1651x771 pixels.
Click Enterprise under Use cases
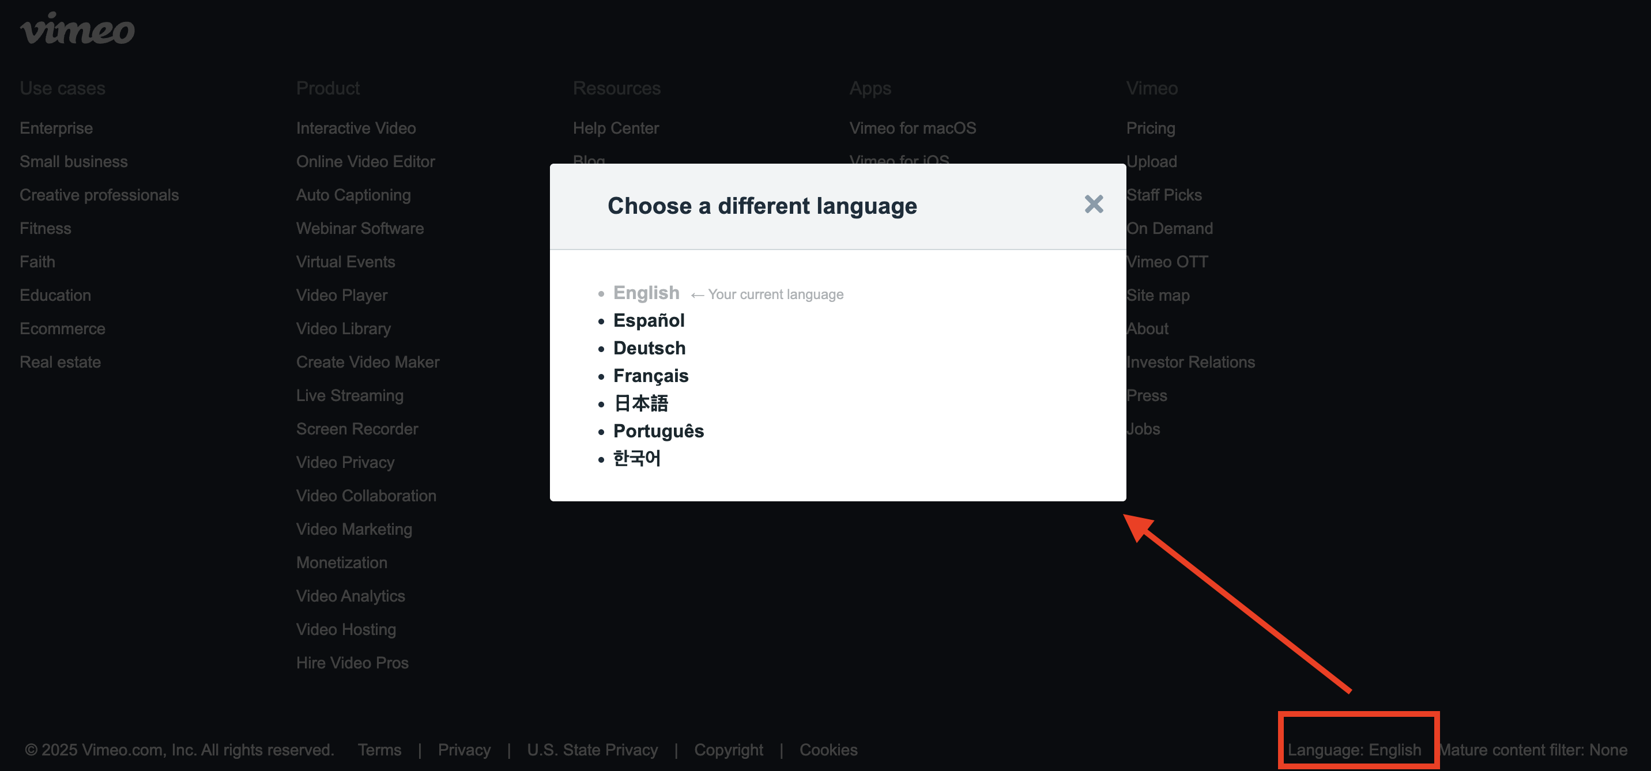[56, 128]
